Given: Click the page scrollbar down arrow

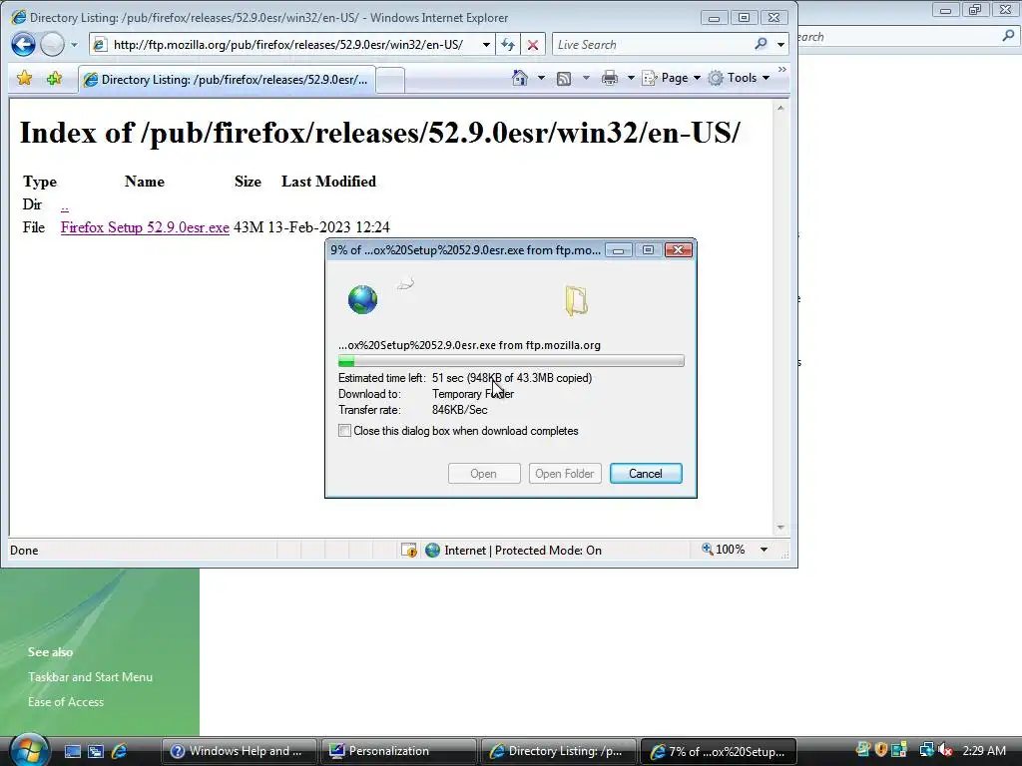Looking at the screenshot, I should click(x=780, y=528).
